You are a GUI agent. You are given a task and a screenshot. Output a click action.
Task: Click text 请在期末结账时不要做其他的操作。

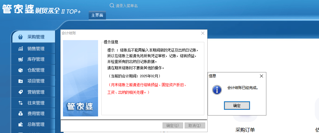coord(136,68)
